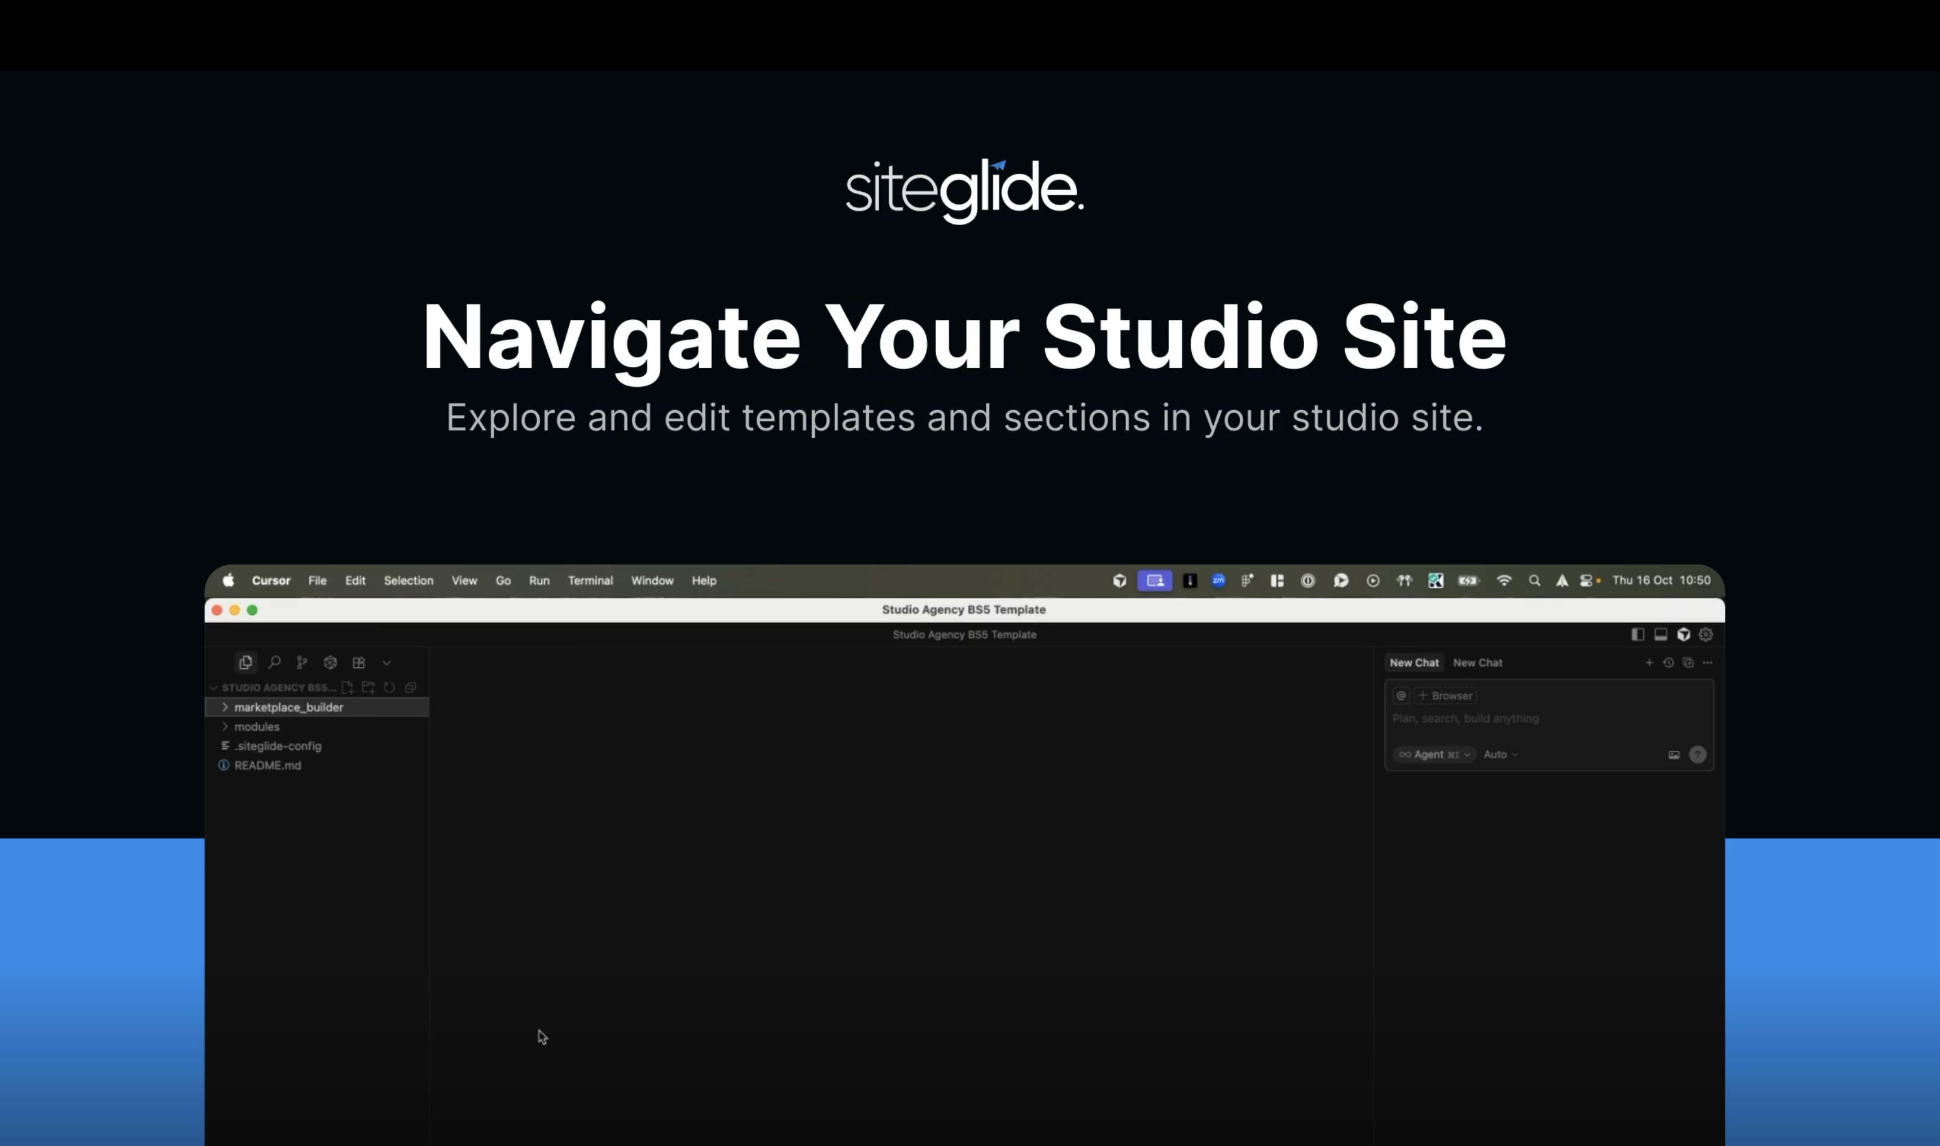Expand the marketplace_builder folder
Viewport: 1940px width, 1146px height.
317,707
